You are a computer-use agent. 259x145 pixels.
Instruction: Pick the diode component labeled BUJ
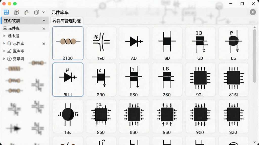pyautogui.click(x=68, y=80)
